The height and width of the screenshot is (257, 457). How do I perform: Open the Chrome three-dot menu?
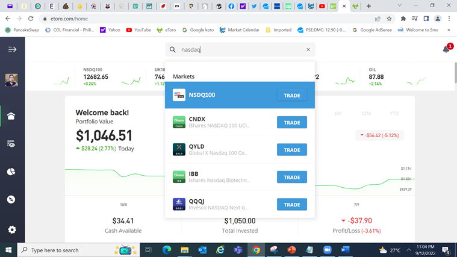point(449,19)
